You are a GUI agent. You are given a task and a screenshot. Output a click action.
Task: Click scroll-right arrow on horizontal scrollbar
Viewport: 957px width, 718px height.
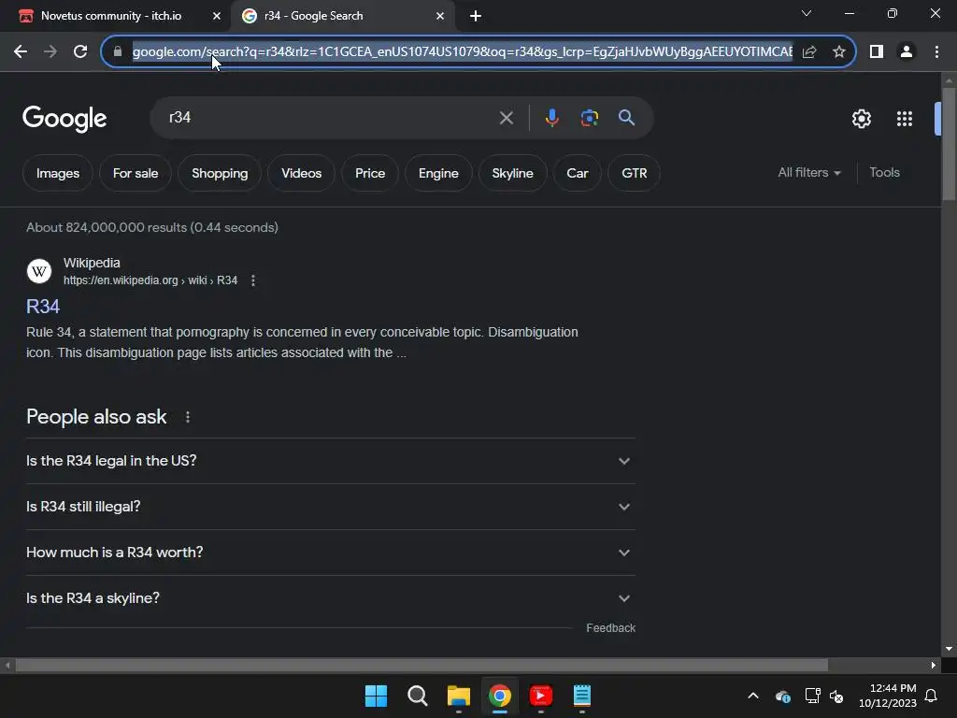click(x=934, y=665)
